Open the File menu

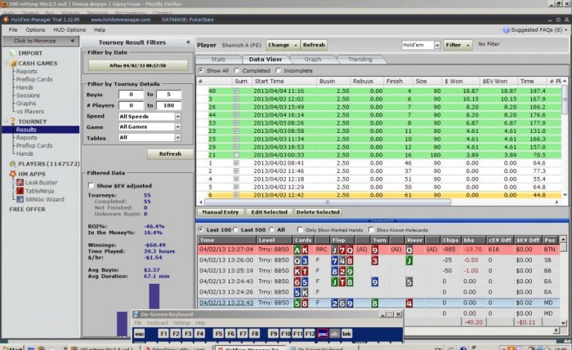[13, 30]
